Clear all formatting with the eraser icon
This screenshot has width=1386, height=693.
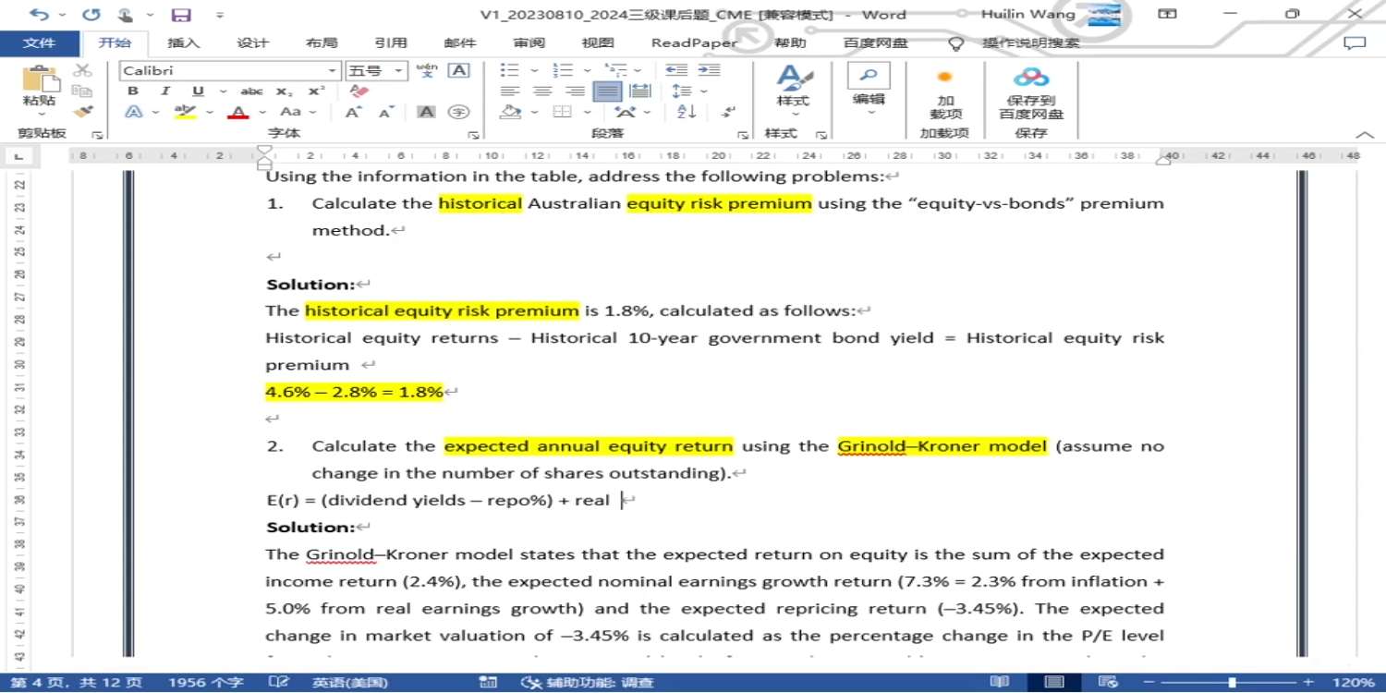coord(359,91)
